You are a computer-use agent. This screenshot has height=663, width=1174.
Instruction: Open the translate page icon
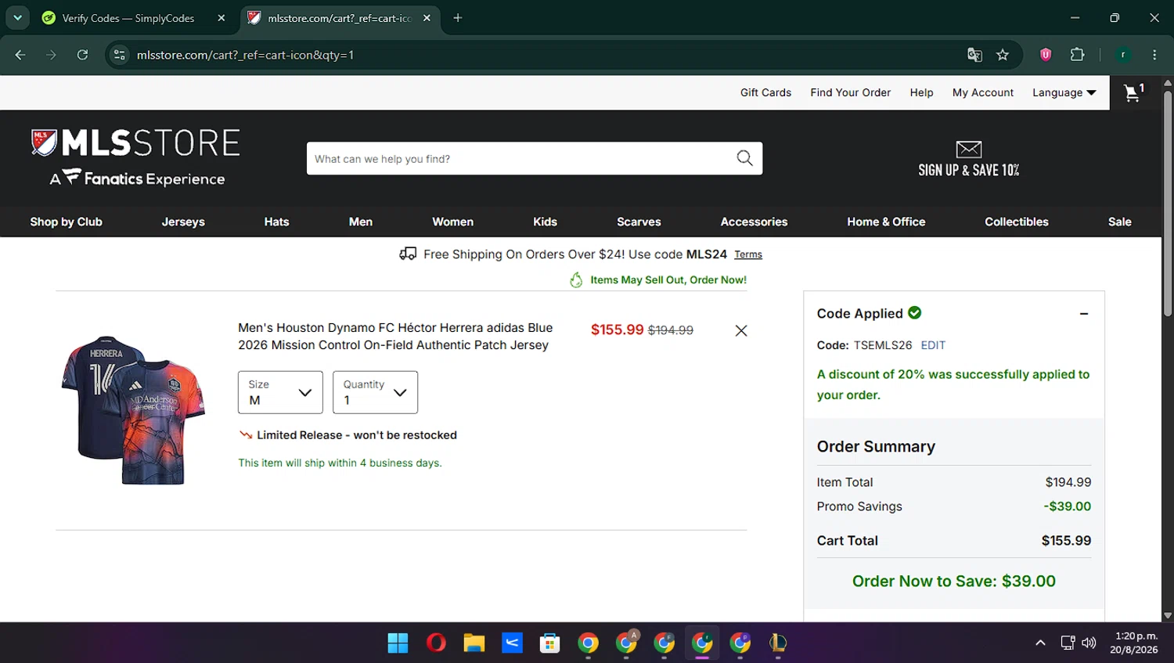pyautogui.click(x=974, y=55)
